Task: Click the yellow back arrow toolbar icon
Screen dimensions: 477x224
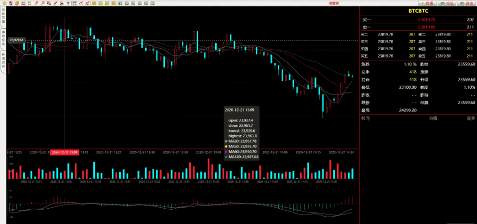Action: [4, 3]
